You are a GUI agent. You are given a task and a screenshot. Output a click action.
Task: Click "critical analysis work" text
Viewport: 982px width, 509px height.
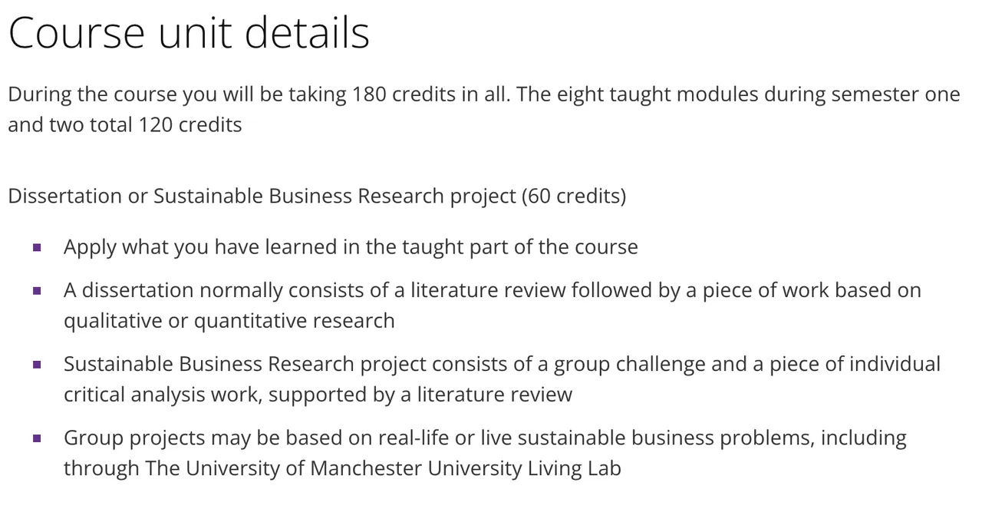tap(163, 394)
